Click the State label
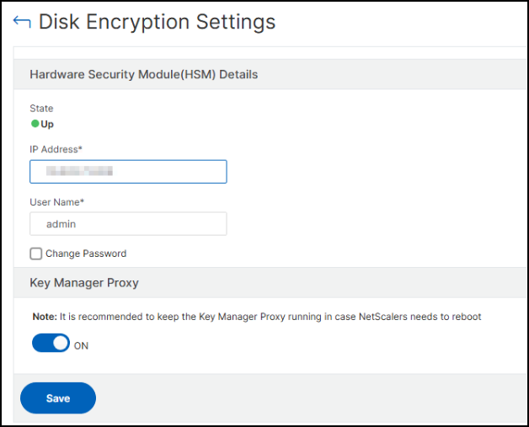This screenshot has height=427, width=529. (x=41, y=109)
